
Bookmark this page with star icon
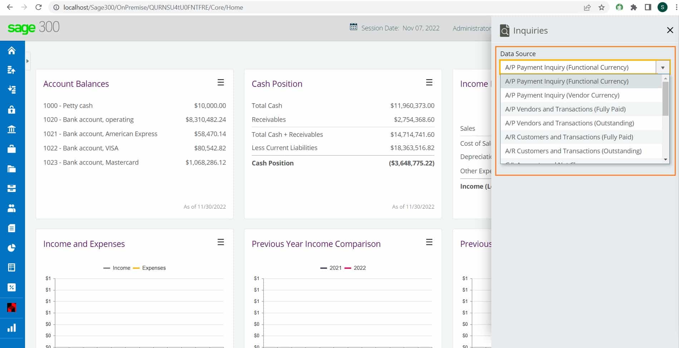coord(602,8)
